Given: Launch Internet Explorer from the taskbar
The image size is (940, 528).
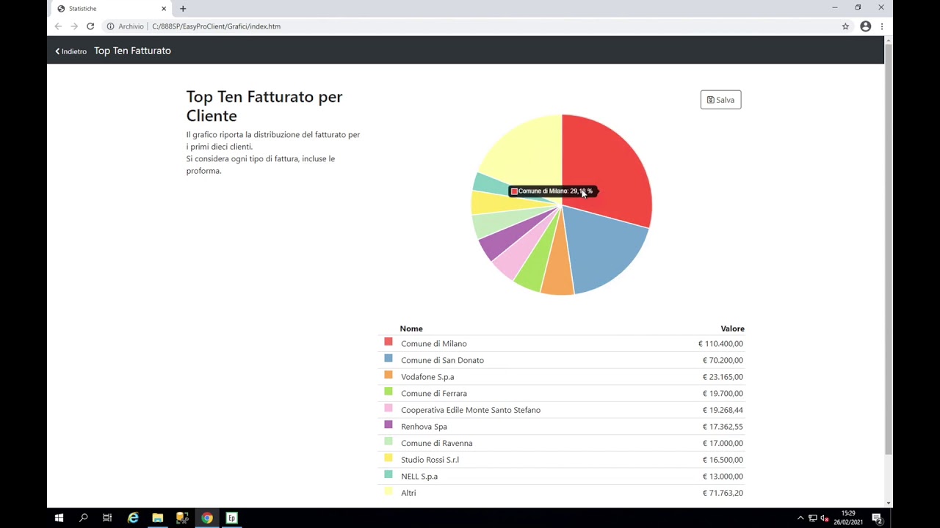Looking at the screenshot, I should tap(133, 518).
